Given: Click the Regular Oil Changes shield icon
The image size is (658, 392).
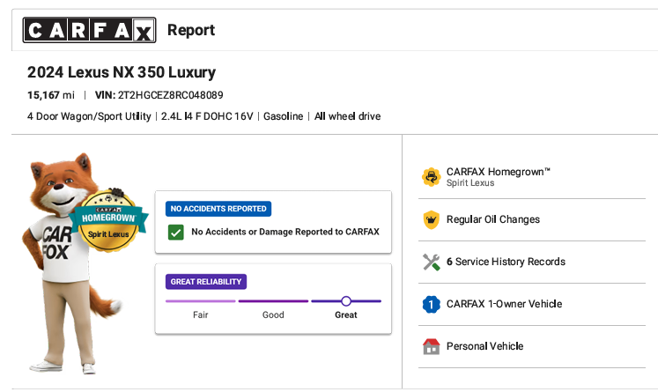Looking at the screenshot, I should click(431, 219).
